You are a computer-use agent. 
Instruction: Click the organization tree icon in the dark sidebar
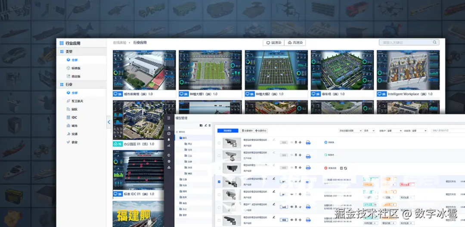tap(169, 168)
